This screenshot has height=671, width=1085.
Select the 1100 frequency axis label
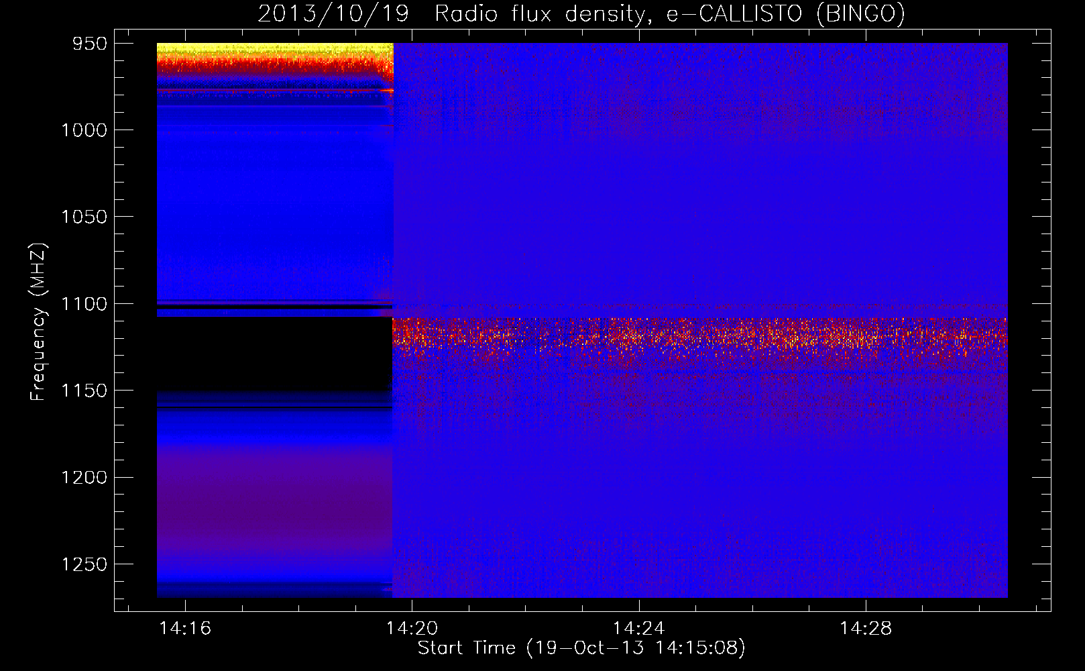click(84, 304)
